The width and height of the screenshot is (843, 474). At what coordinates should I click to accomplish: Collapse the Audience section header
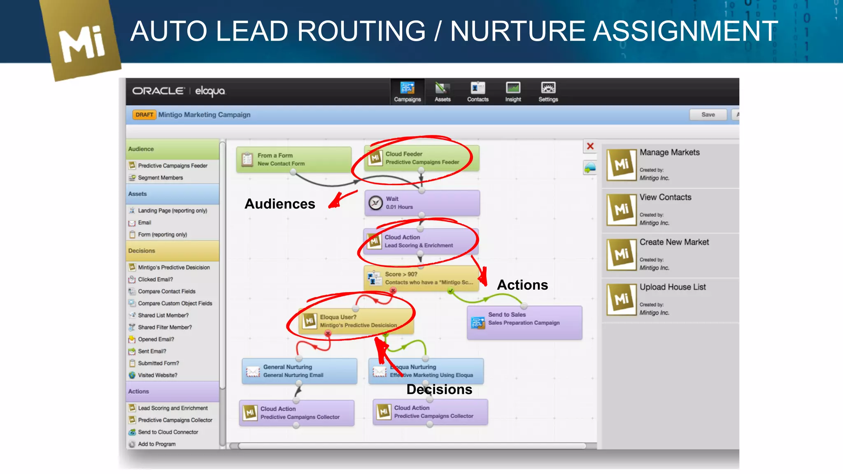pyautogui.click(x=172, y=149)
